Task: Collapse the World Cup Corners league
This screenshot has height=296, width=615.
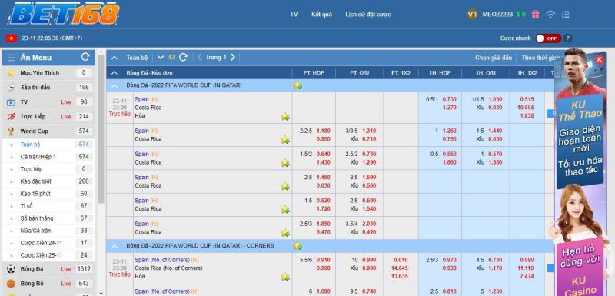Action: click(x=115, y=246)
